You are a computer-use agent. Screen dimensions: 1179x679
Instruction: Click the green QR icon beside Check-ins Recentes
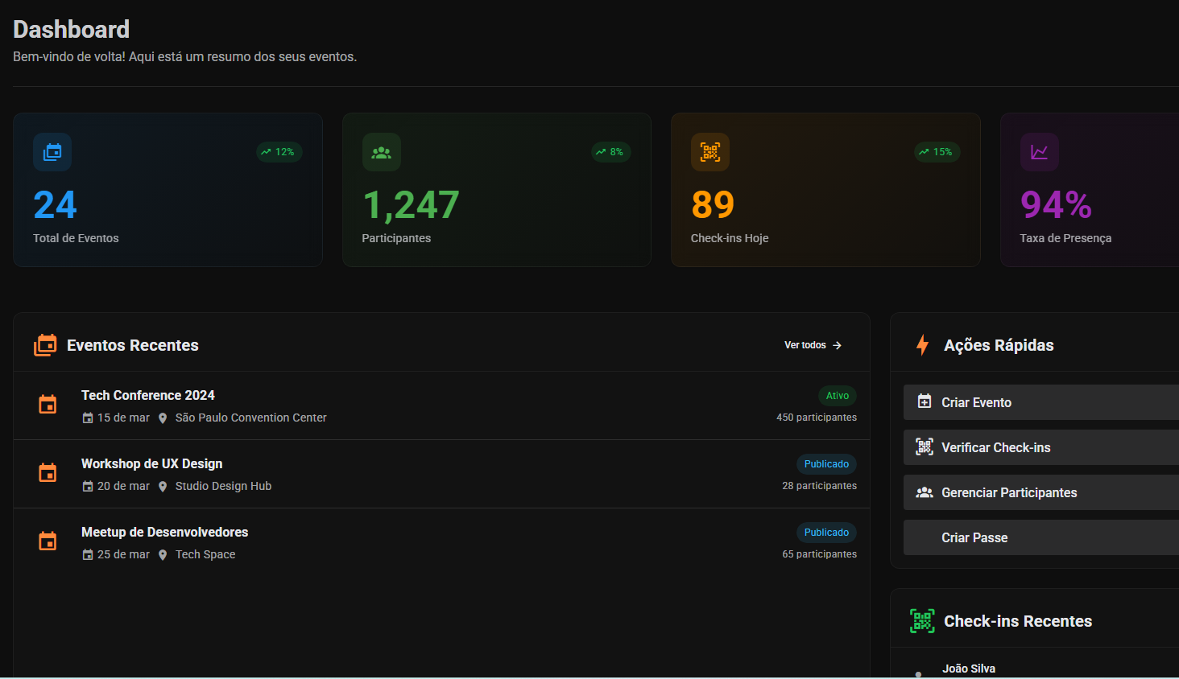(x=922, y=621)
